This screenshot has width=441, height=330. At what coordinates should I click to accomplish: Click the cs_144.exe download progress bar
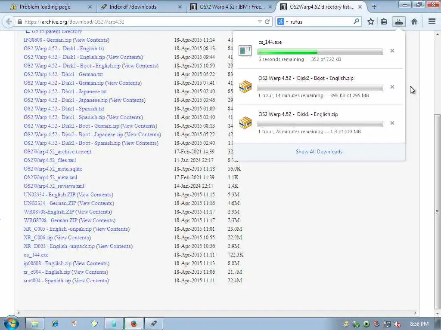320,52
